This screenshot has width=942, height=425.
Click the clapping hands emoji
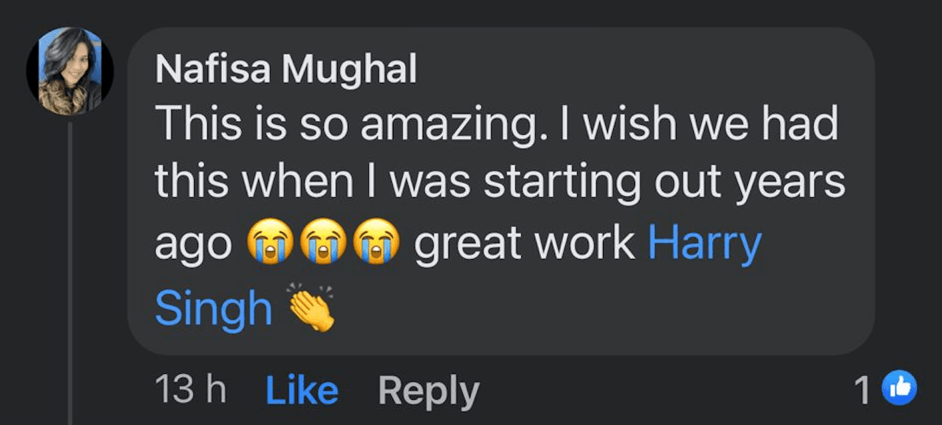pyautogui.click(x=312, y=309)
